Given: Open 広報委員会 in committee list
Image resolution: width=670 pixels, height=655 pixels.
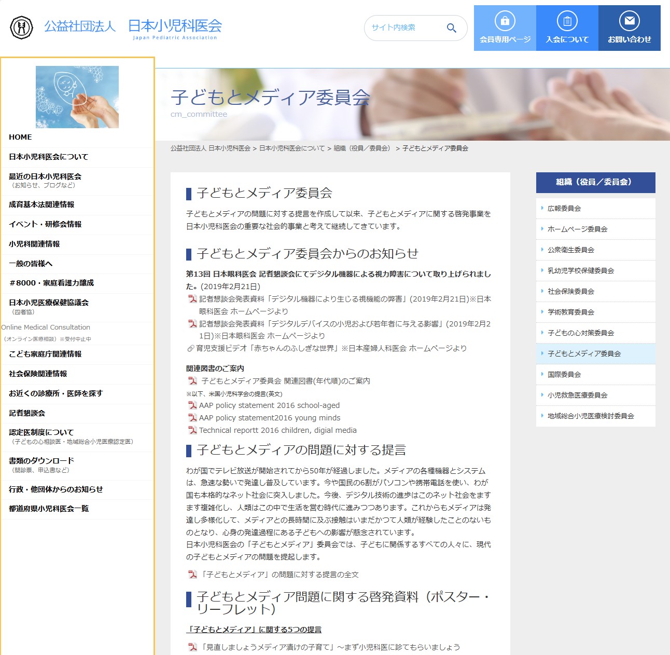Looking at the screenshot, I should (596, 209).
